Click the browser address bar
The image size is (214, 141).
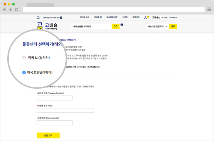(114, 9)
